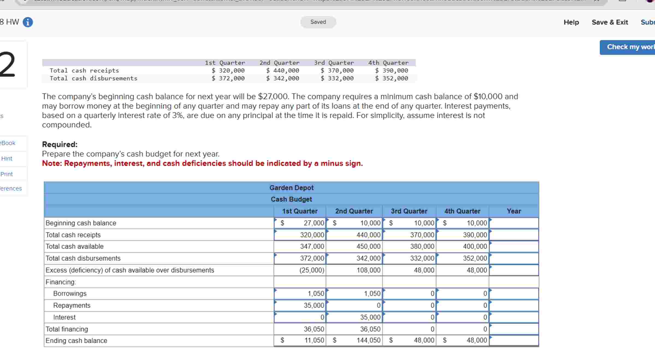Open the assignment info icon beside HW
This screenshot has height=348, width=655.
pos(28,22)
